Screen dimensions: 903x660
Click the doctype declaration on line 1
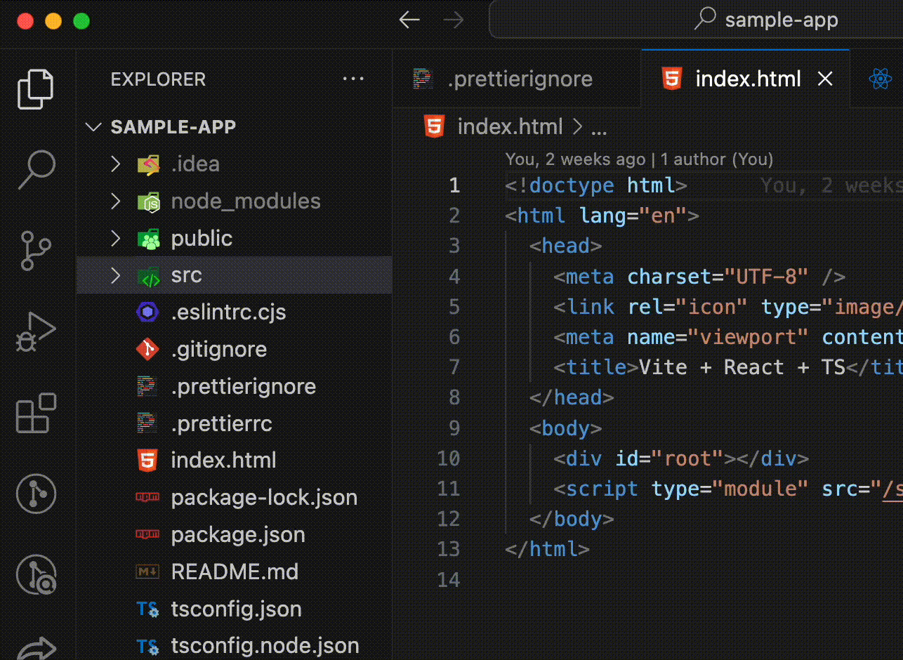tap(595, 185)
